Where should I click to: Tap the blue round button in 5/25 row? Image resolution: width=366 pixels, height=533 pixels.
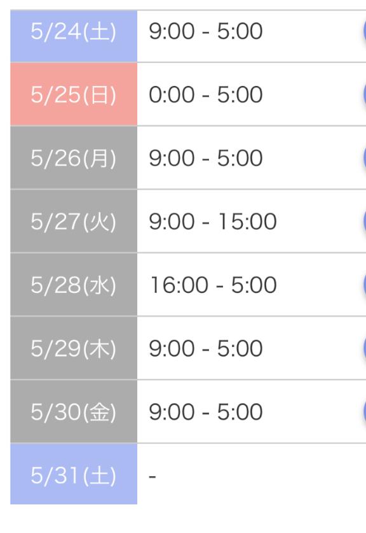pyautogui.click(x=363, y=94)
